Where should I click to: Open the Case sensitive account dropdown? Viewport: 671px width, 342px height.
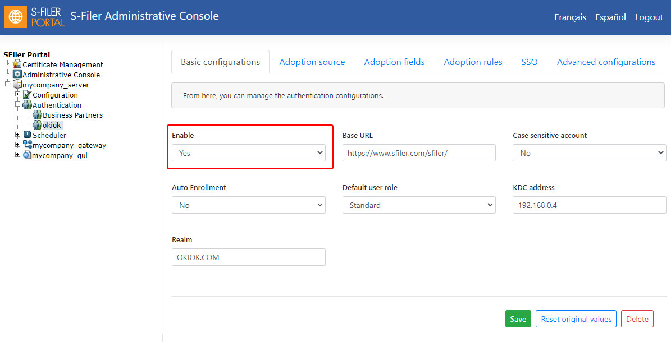(589, 153)
